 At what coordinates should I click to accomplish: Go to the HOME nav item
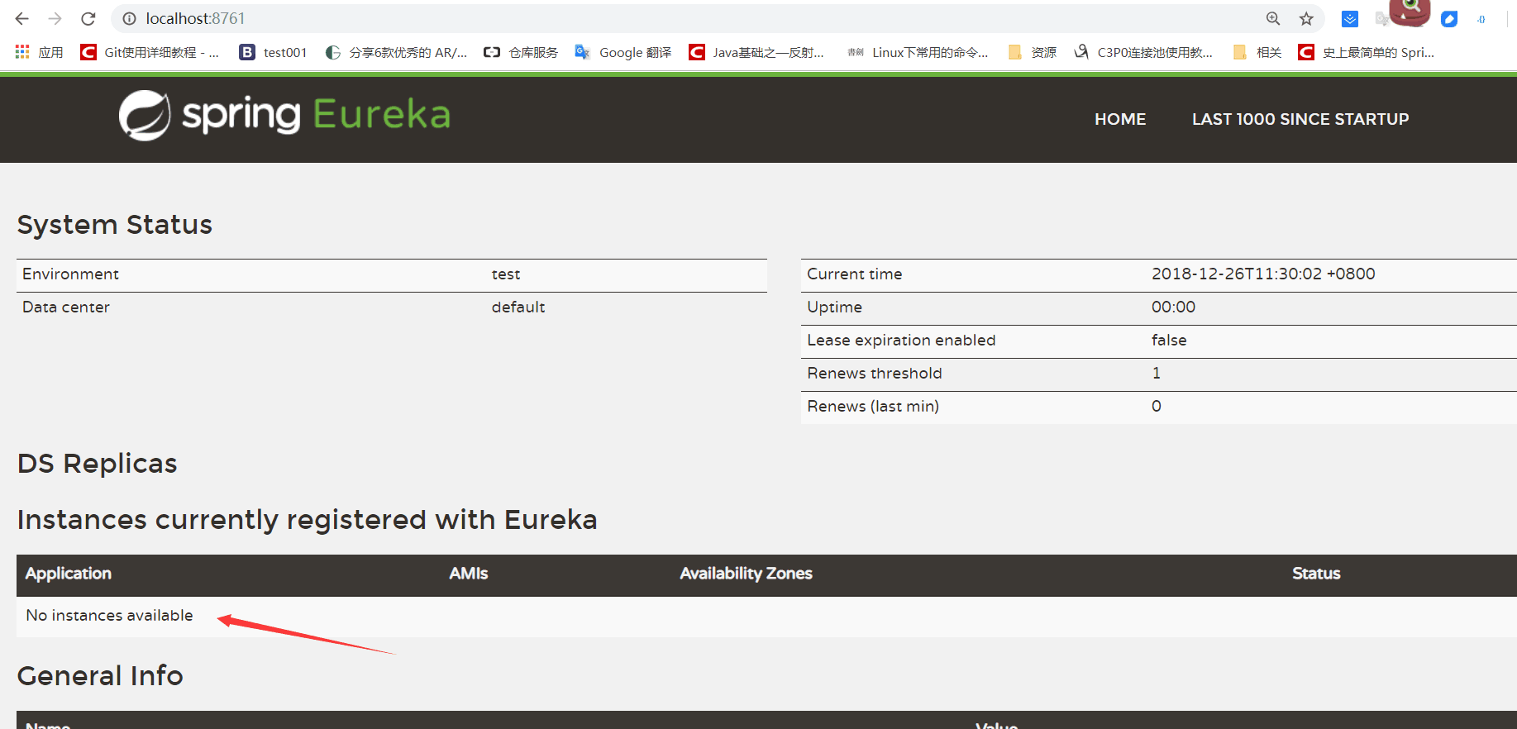pyautogui.click(x=1120, y=119)
